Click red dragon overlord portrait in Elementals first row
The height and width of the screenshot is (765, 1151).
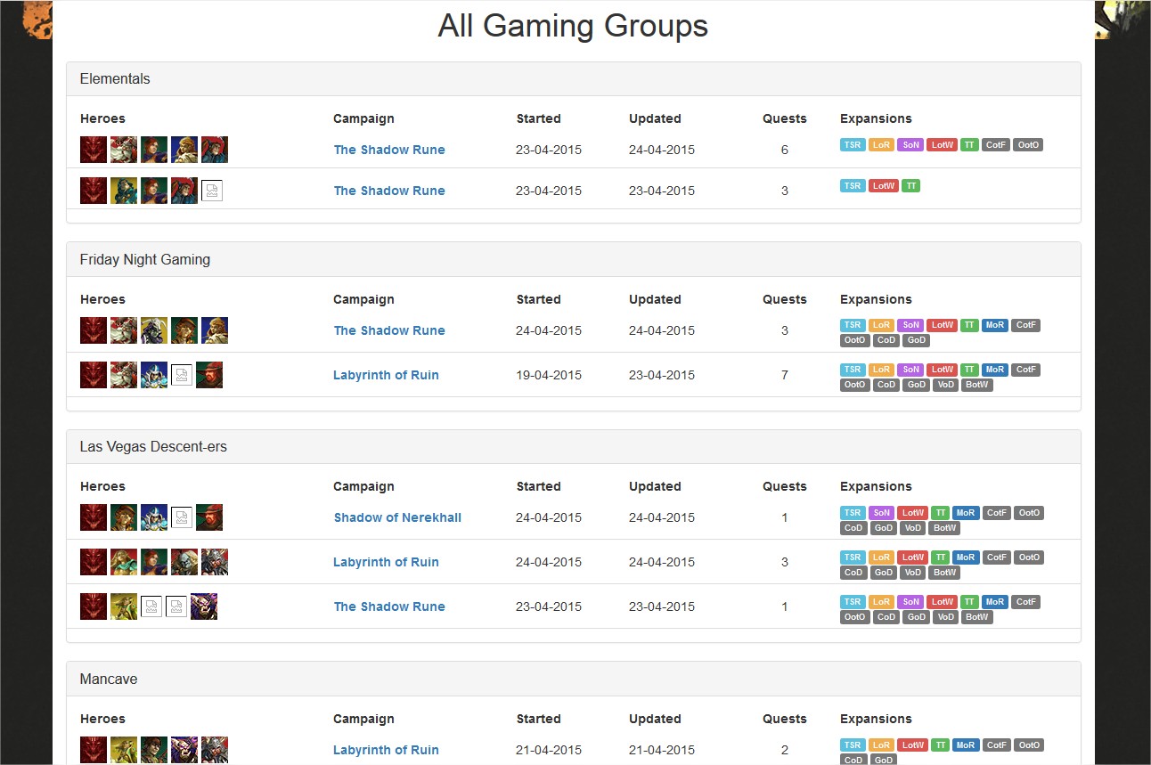coord(94,150)
